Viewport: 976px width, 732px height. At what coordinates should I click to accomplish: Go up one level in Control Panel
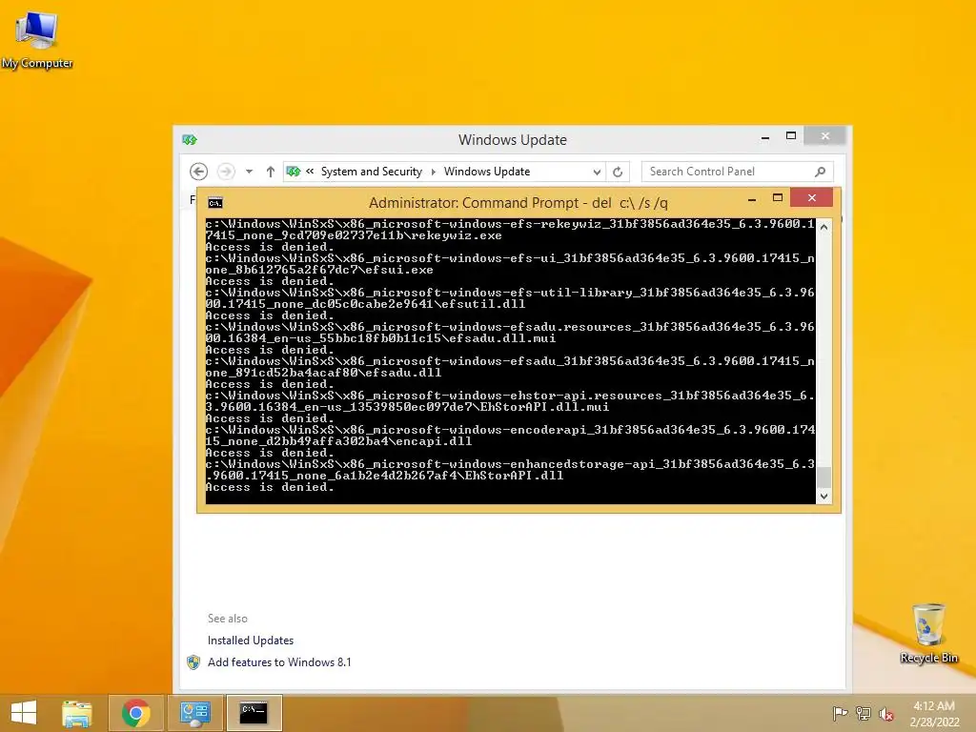pyautogui.click(x=270, y=172)
